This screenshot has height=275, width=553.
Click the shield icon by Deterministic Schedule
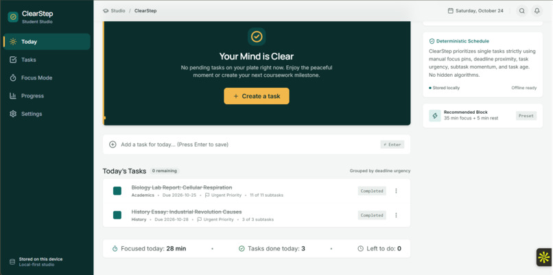[x=432, y=41]
